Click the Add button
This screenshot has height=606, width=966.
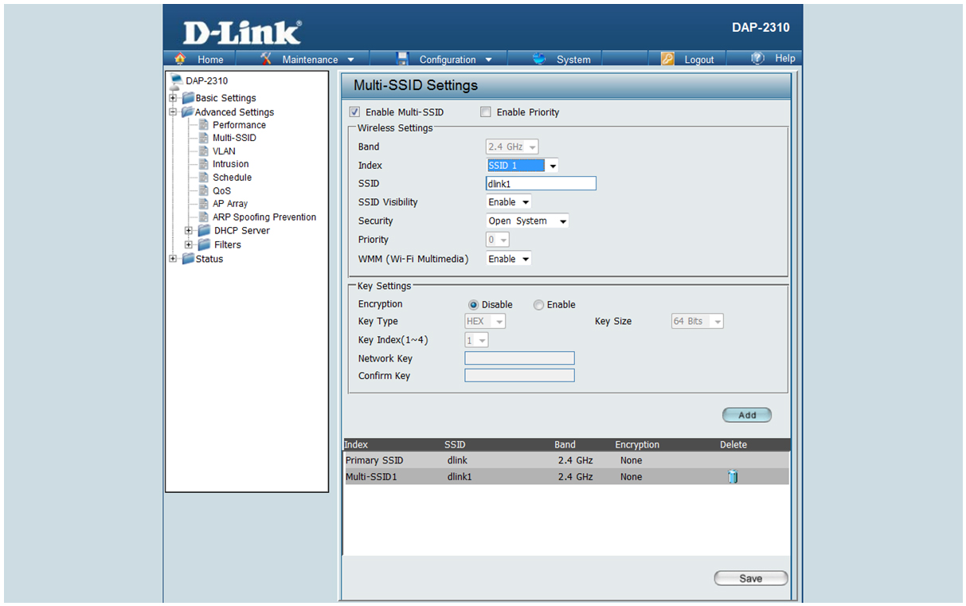(746, 415)
